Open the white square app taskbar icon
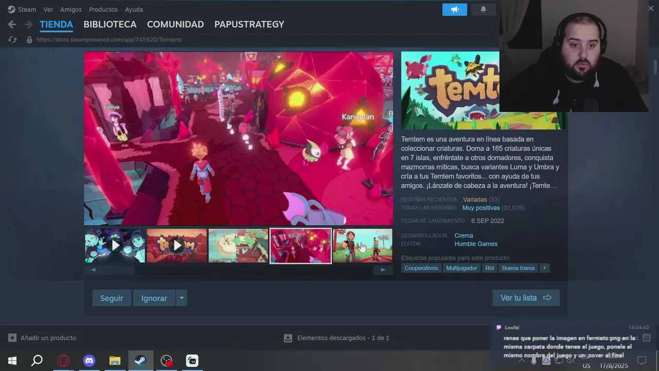Screen dimensions: 659x371 pyautogui.click(x=192, y=361)
